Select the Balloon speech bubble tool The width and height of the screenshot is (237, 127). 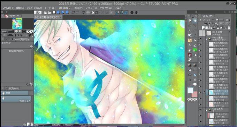(x=195, y=84)
